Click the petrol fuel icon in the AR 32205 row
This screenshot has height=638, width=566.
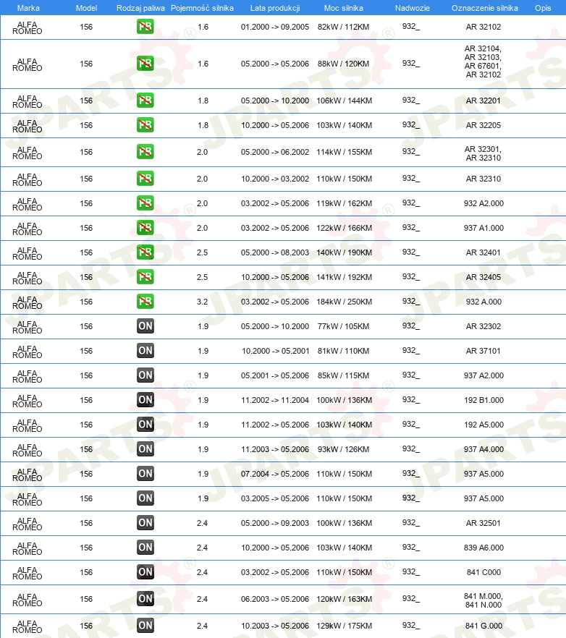(x=145, y=125)
